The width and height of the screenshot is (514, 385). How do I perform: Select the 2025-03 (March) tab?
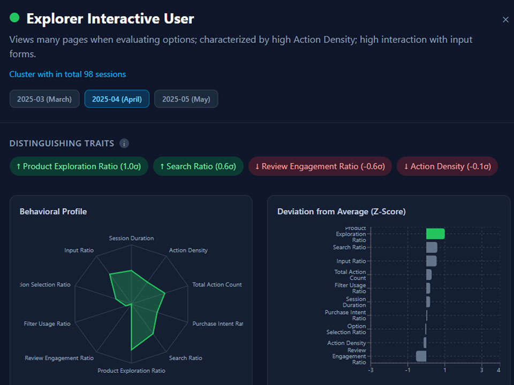tap(44, 99)
